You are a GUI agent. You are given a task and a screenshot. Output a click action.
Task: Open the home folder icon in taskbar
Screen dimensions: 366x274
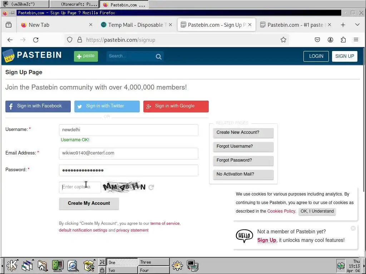tap(43, 265)
